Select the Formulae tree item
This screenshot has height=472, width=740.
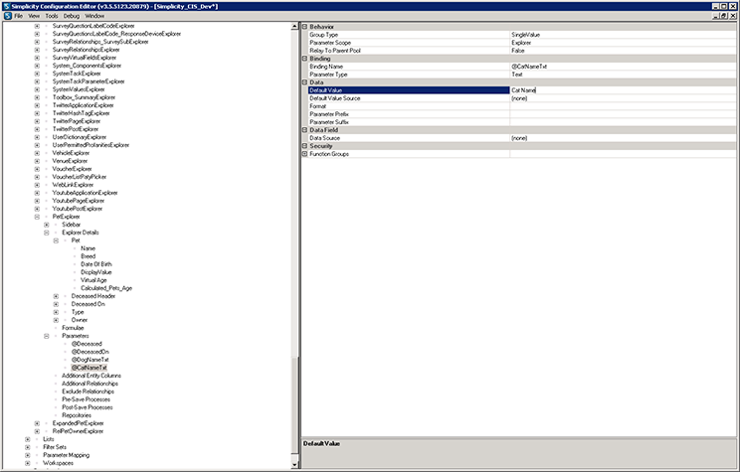point(74,328)
